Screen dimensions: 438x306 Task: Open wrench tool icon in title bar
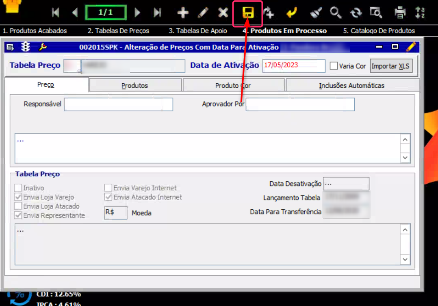click(x=43, y=47)
